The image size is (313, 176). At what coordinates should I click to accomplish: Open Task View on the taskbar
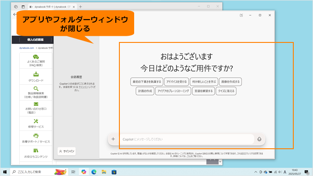pyautogui.click(x=73, y=172)
